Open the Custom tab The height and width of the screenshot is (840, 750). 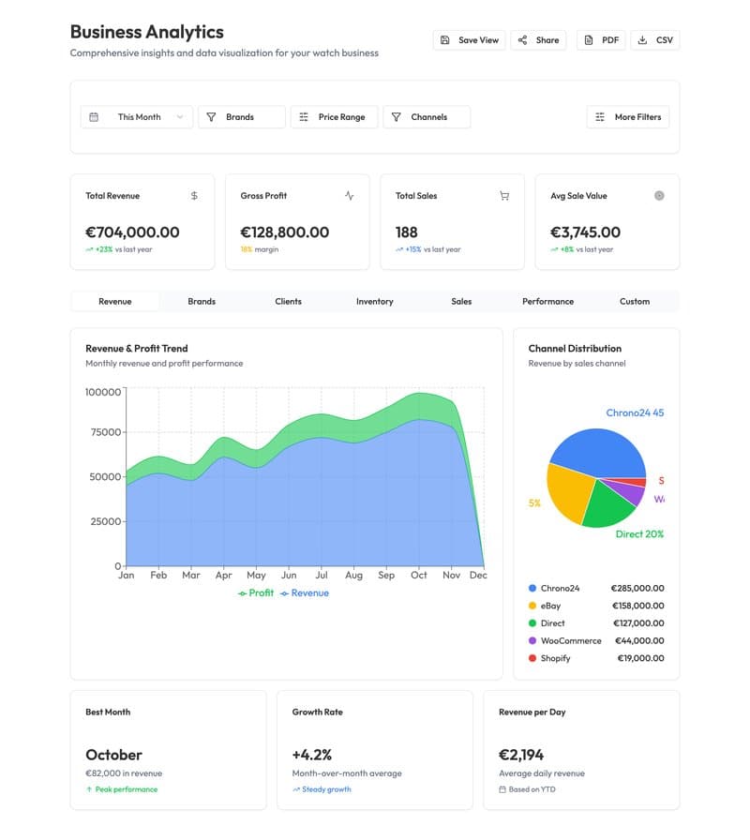[x=635, y=302]
